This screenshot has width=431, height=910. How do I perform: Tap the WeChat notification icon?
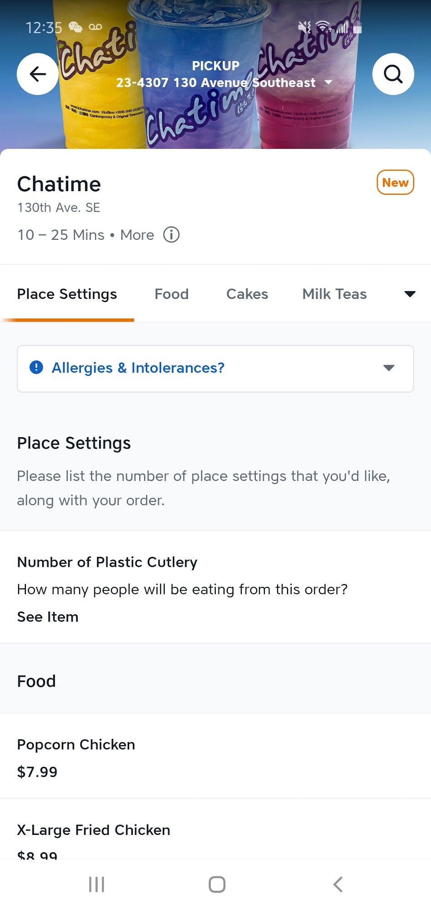[75, 27]
